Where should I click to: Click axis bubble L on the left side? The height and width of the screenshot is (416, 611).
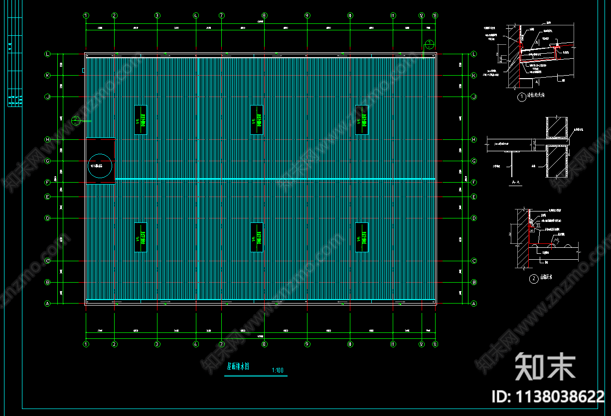(x=48, y=54)
